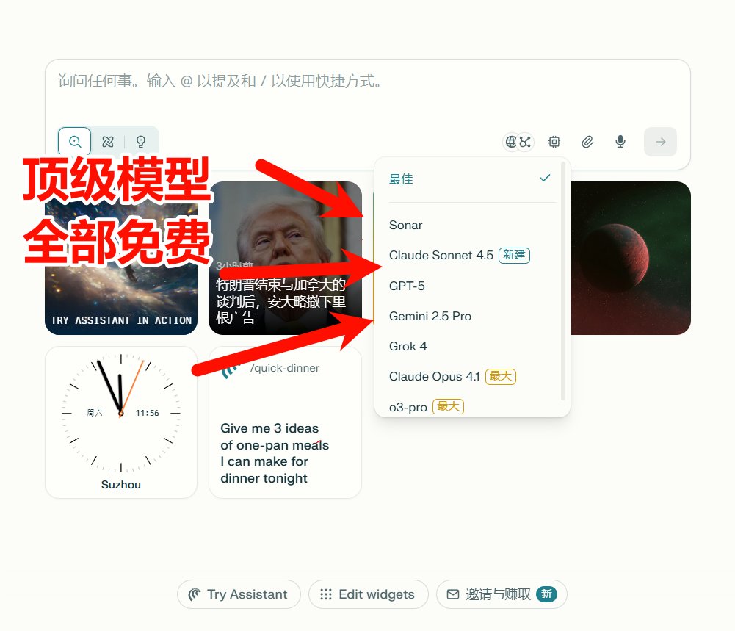Click the 最大 badge beside Claude Opus
The width and height of the screenshot is (735, 631).
[501, 376]
